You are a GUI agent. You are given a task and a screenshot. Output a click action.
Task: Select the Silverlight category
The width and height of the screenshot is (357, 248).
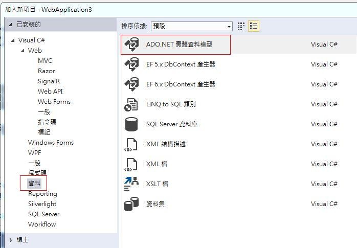(42, 204)
